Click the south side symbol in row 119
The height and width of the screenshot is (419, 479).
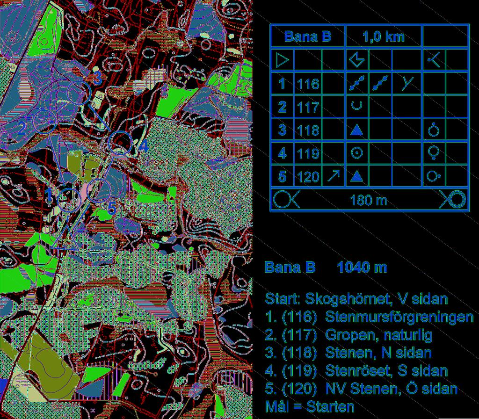tap(434, 153)
